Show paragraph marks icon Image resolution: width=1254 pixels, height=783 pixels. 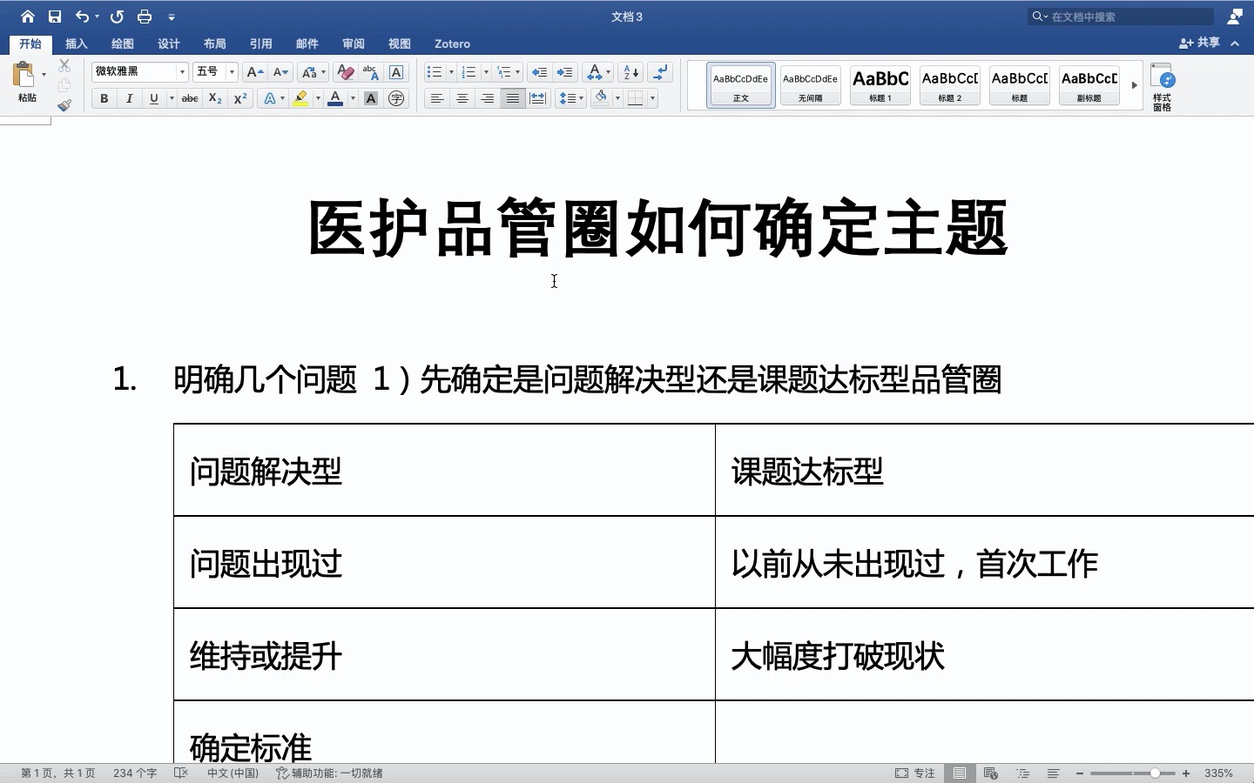(x=661, y=72)
